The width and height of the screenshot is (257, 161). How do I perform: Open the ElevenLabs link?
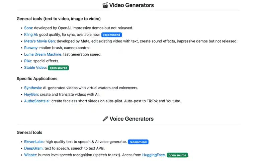tap(34, 142)
